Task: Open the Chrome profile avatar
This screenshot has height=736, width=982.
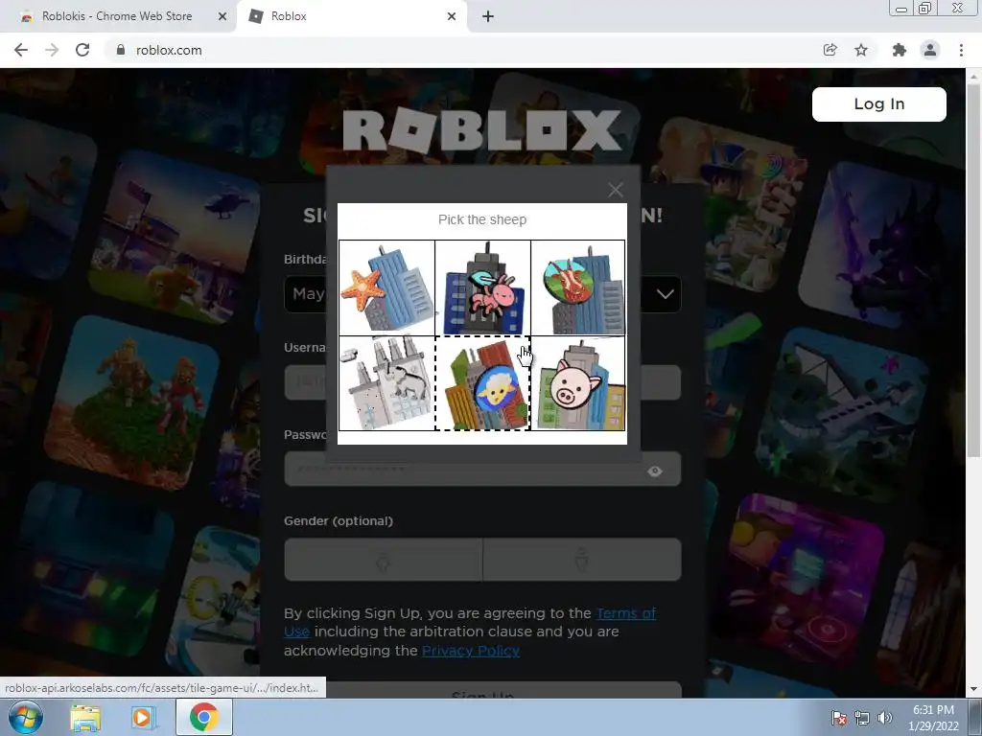Action: 930,50
